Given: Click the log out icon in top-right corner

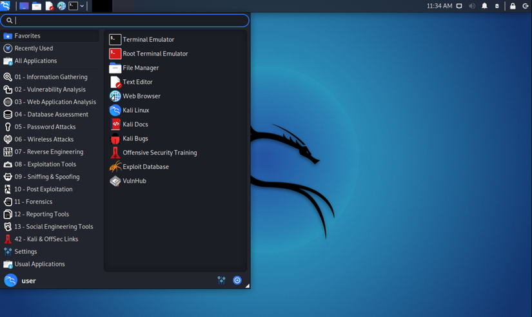Looking at the screenshot, I should pyautogui.click(x=525, y=6).
